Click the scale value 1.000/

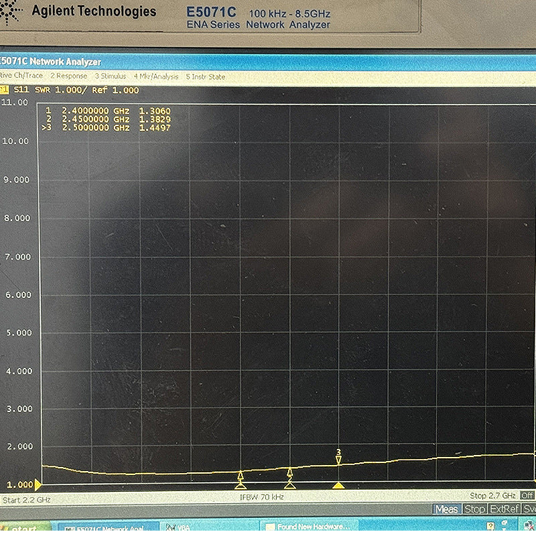click(x=71, y=90)
